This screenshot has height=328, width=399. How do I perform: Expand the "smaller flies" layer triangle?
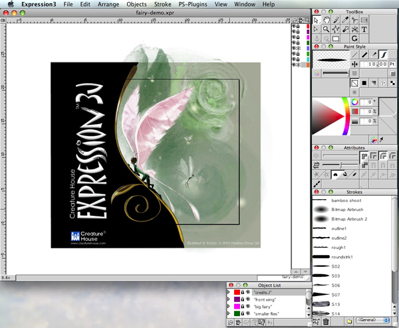pyautogui.click(x=229, y=313)
